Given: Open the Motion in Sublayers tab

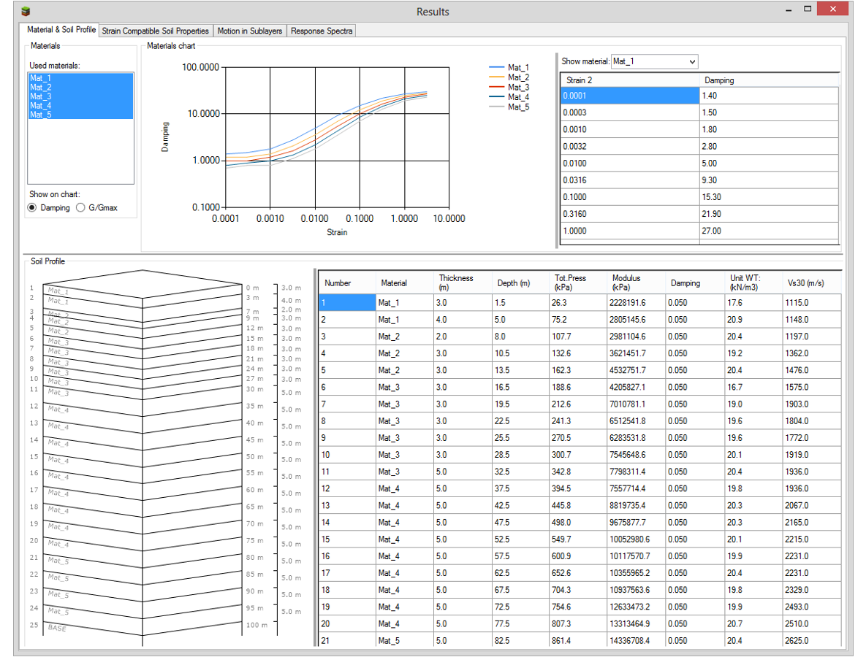Looking at the screenshot, I should point(250,31).
